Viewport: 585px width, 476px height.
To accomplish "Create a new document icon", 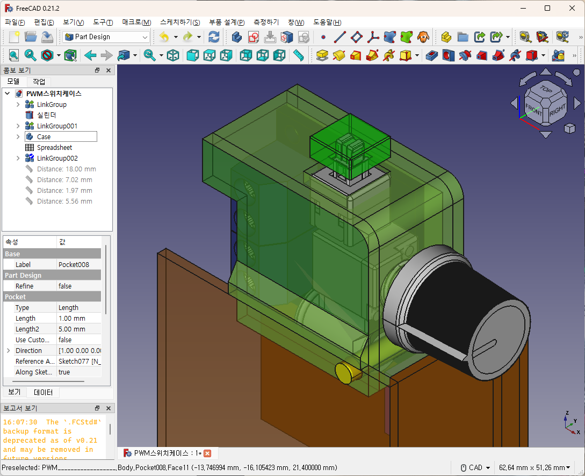I will point(14,37).
